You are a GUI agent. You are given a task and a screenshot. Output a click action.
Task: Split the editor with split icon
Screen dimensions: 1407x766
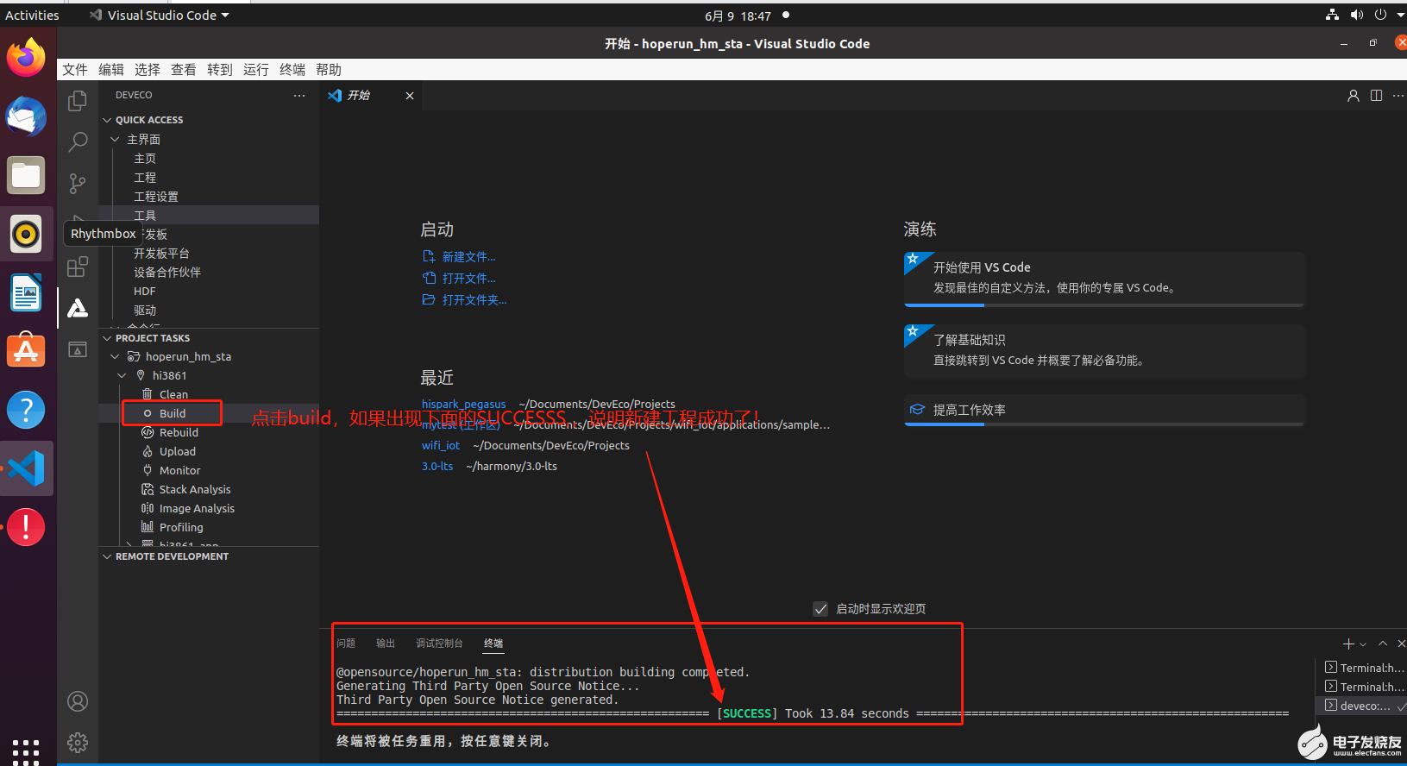(1376, 96)
